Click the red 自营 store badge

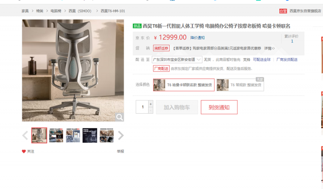tap(283, 11)
